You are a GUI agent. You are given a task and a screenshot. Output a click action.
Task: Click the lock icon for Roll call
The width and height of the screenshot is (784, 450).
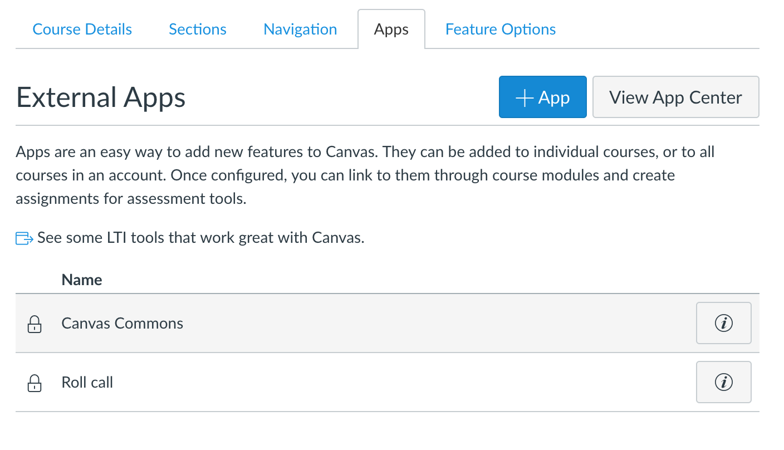pos(35,383)
